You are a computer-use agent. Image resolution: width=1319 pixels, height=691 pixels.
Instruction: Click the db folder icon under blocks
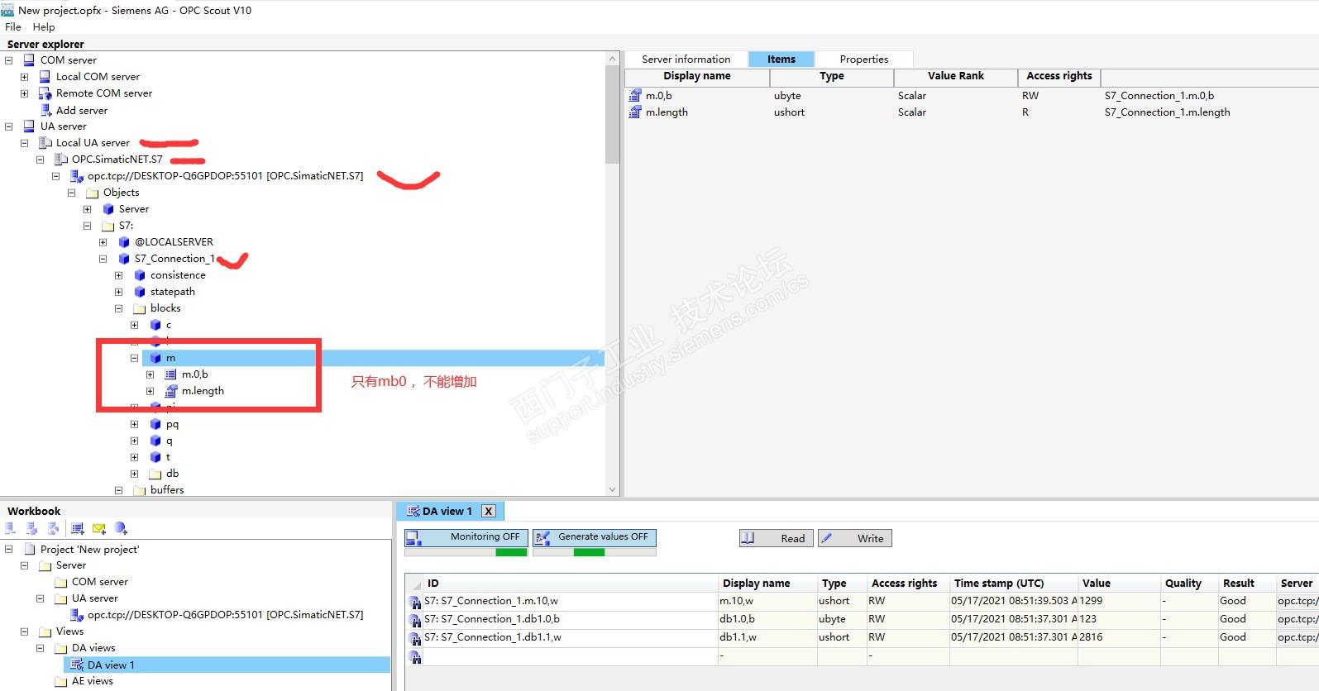(155, 474)
